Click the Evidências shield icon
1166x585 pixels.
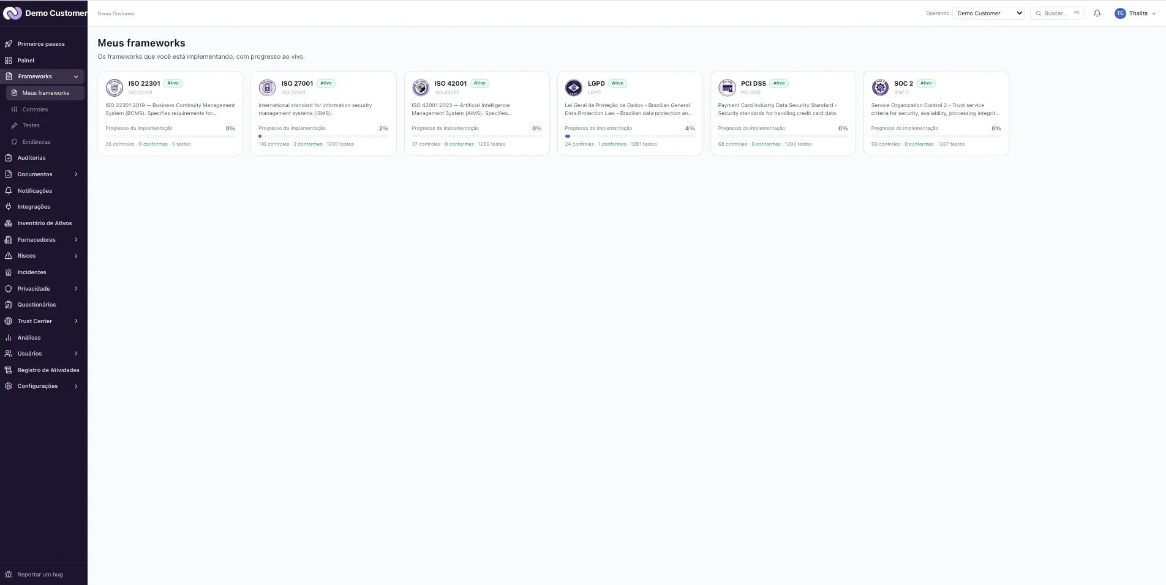[14, 142]
